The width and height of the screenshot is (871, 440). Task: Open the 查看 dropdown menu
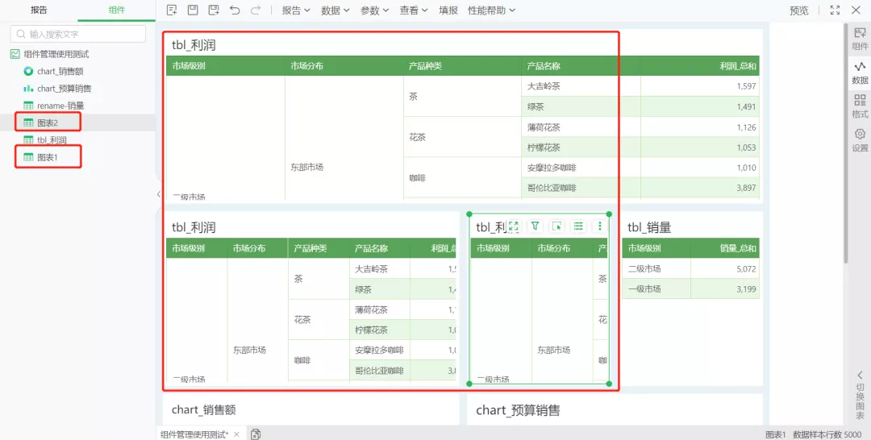[414, 10]
